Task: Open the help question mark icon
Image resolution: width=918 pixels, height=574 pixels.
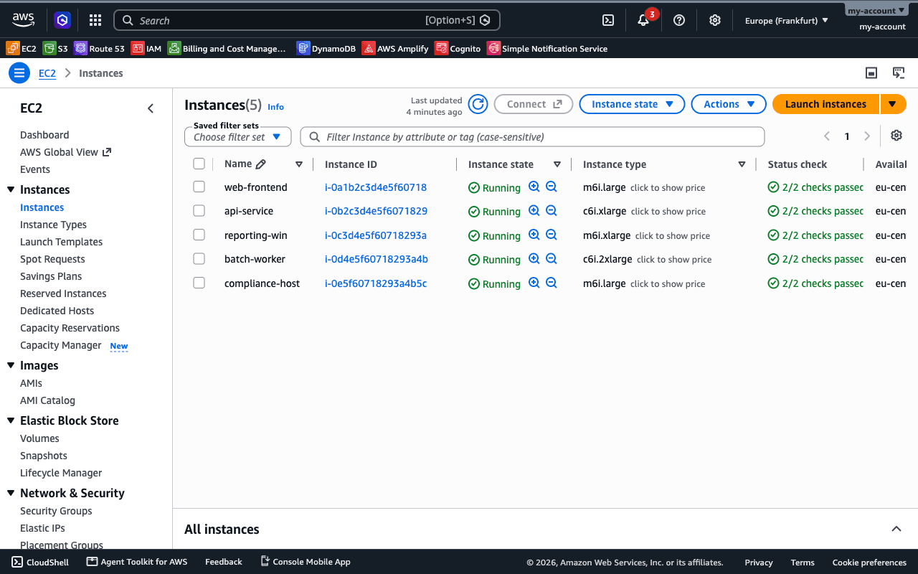Action: coord(679,20)
